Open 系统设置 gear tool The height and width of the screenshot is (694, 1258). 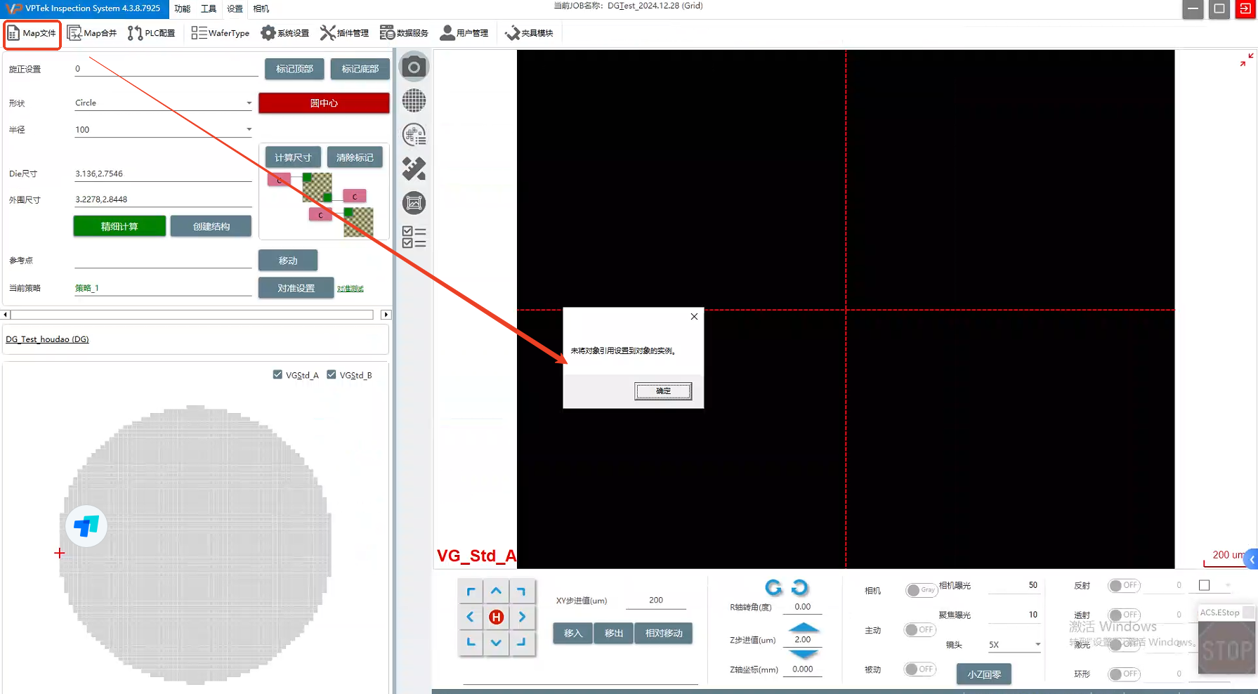pyautogui.click(x=284, y=34)
